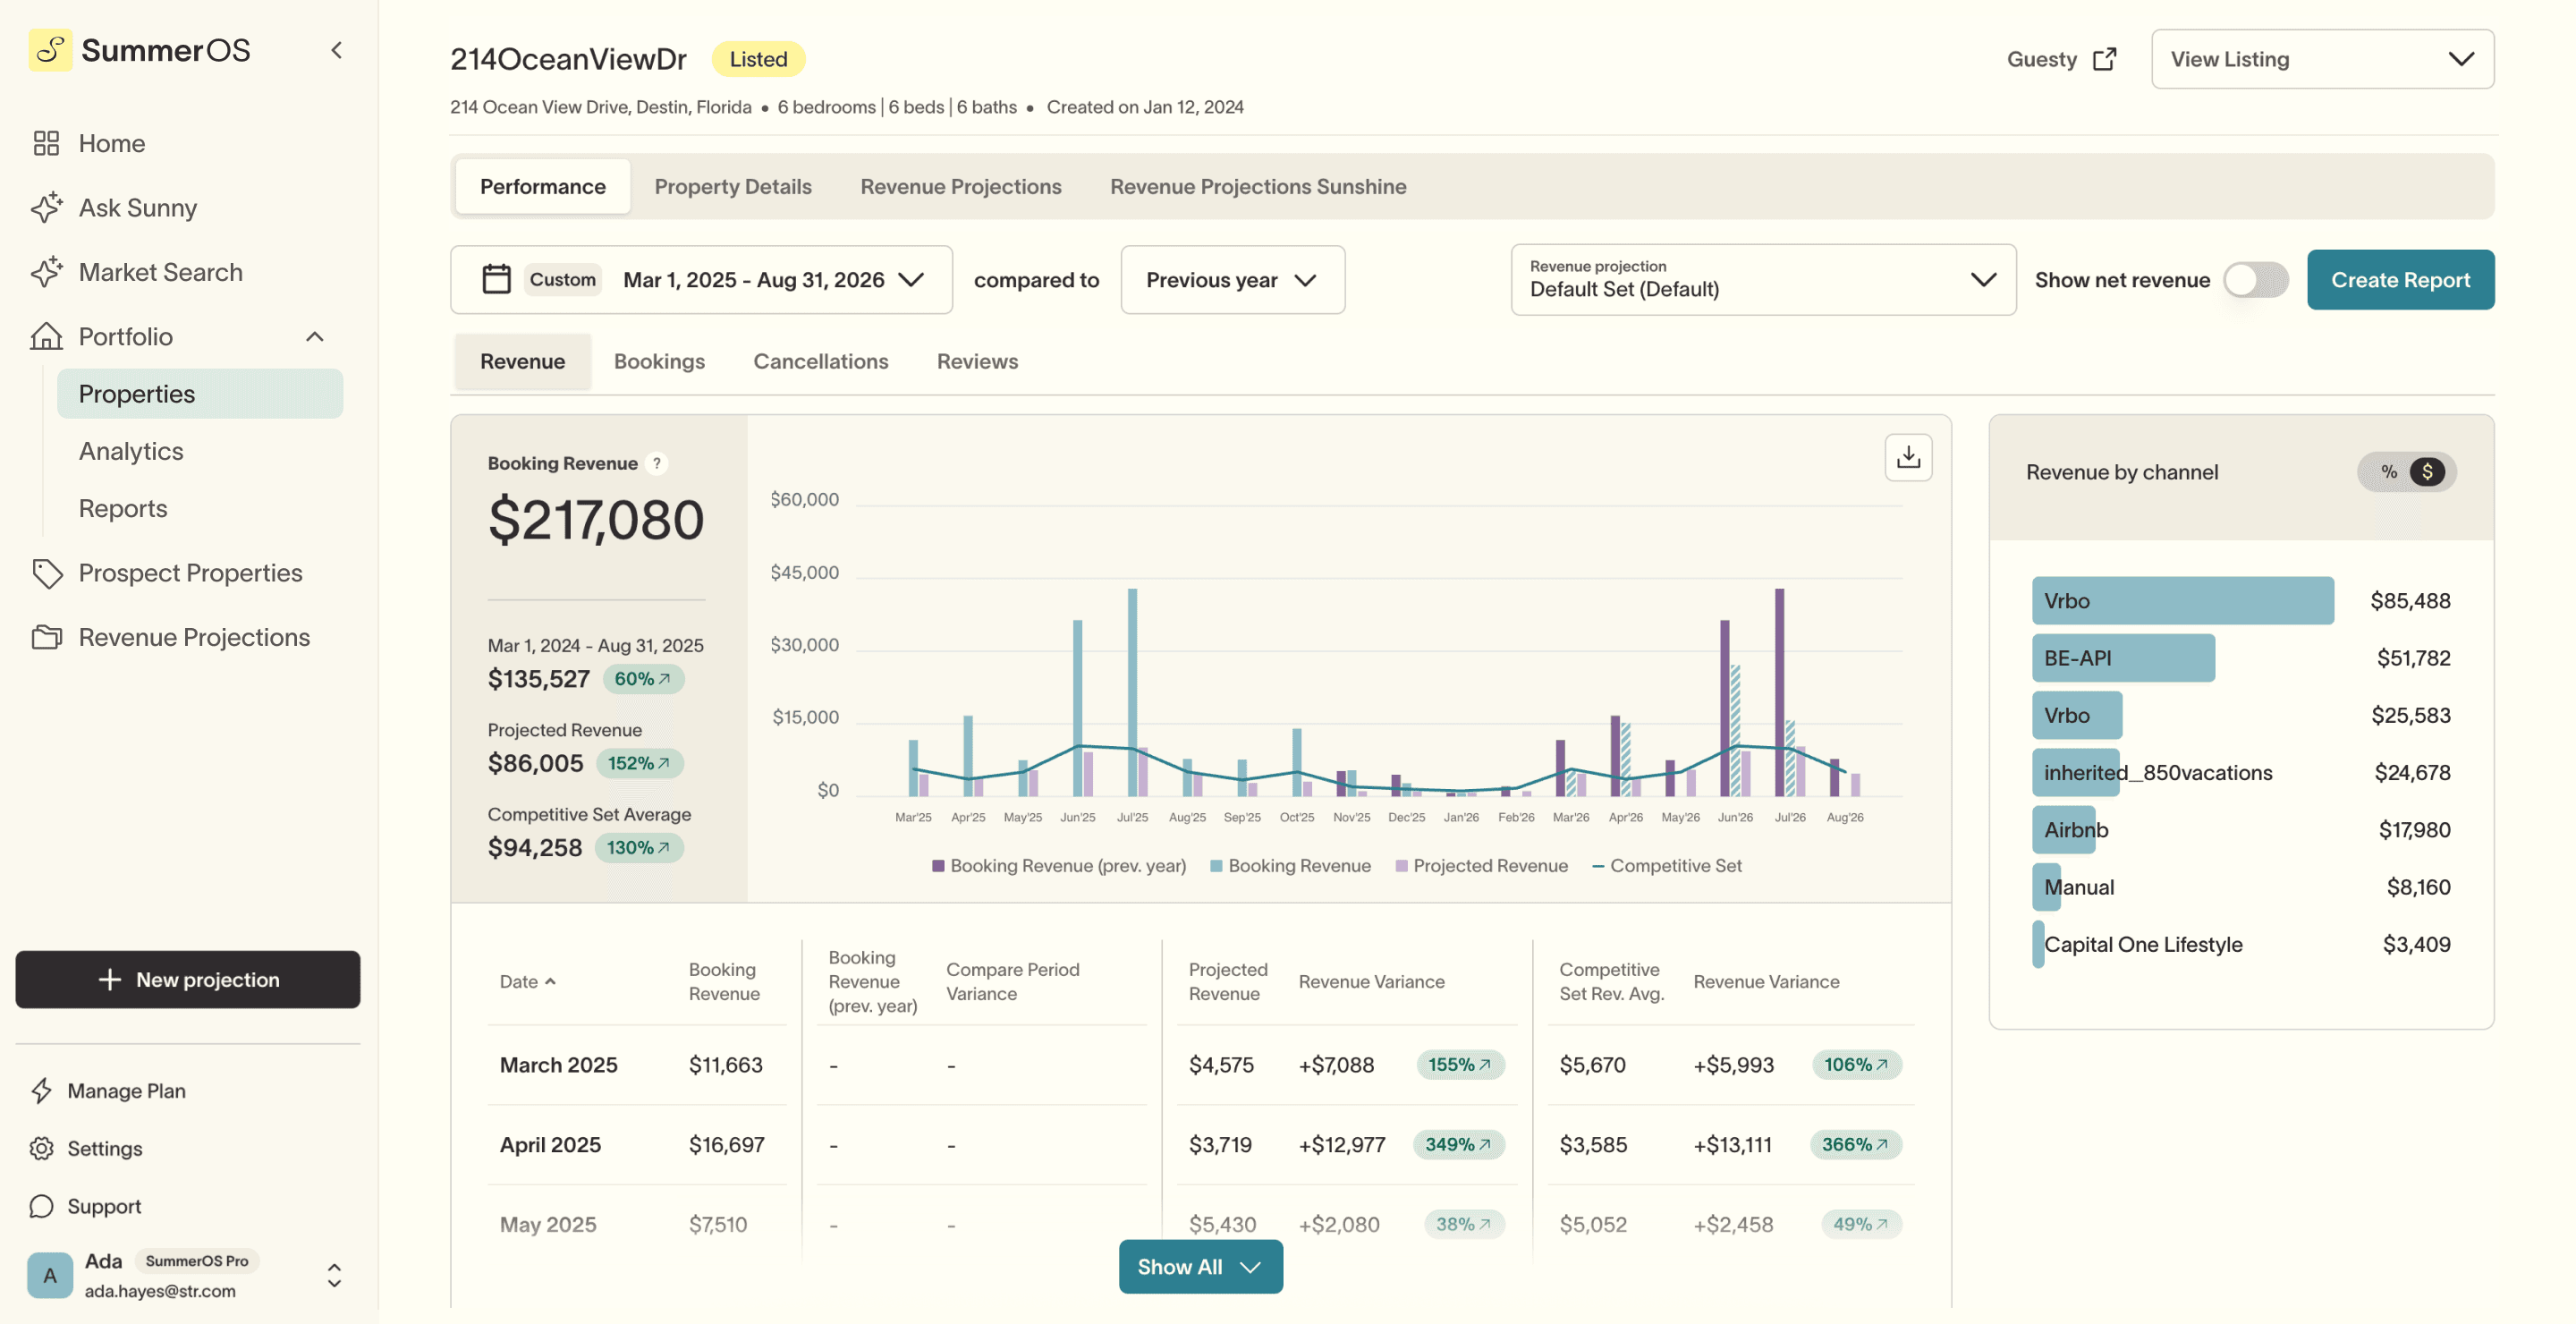Click the Market Search magnifier icon

click(46, 271)
